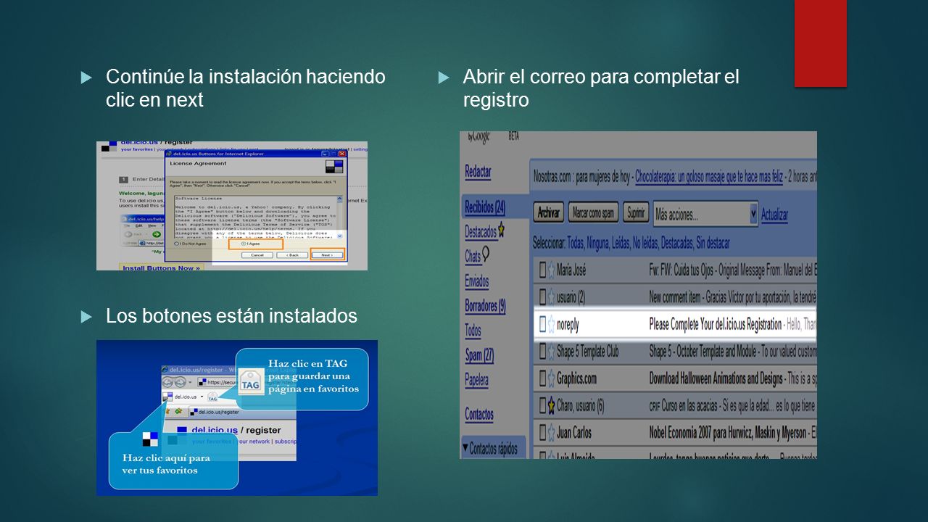Open the Contactos link
928x522 pixels.
[x=478, y=414]
